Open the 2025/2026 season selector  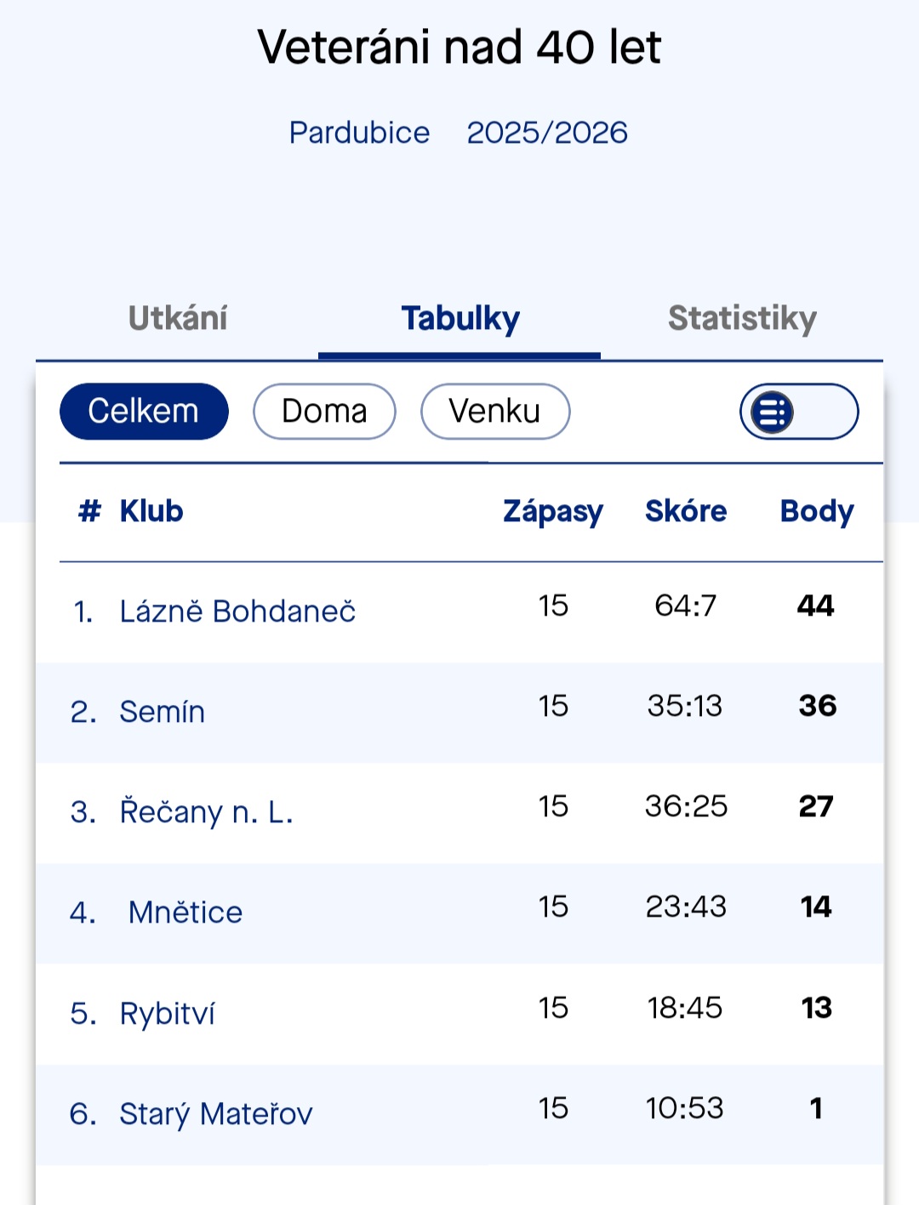pos(547,132)
